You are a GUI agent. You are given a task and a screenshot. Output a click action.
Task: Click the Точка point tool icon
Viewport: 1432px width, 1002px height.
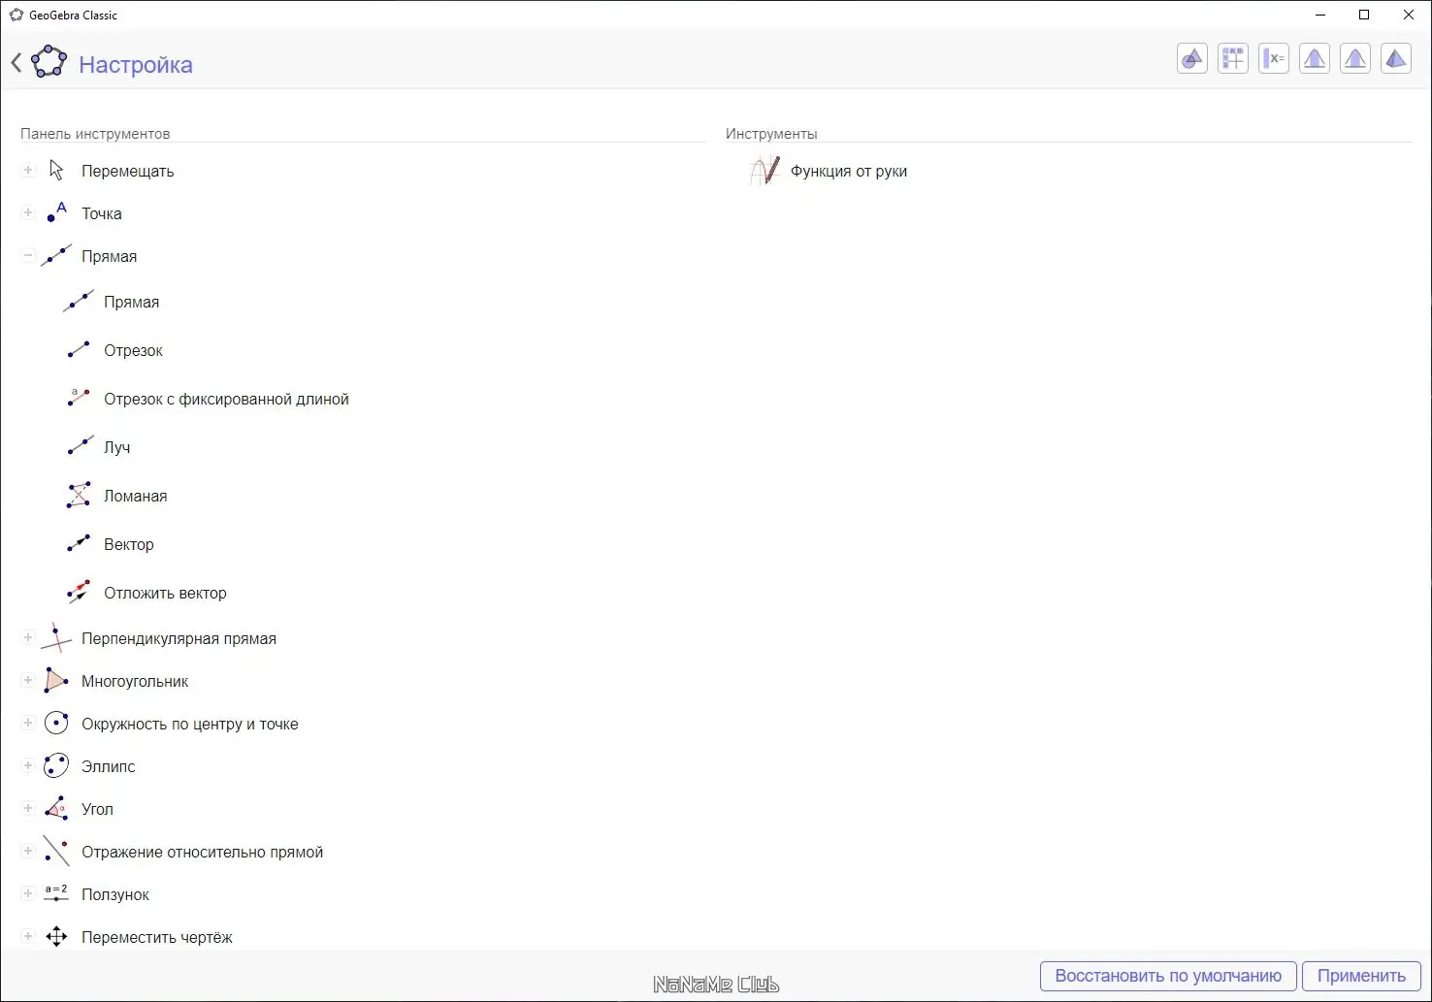(56, 213)
